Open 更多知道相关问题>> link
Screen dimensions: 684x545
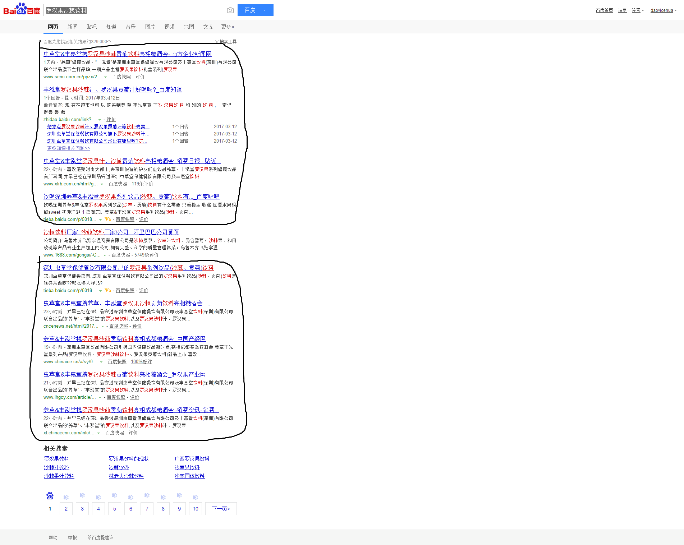coord(68,148)
